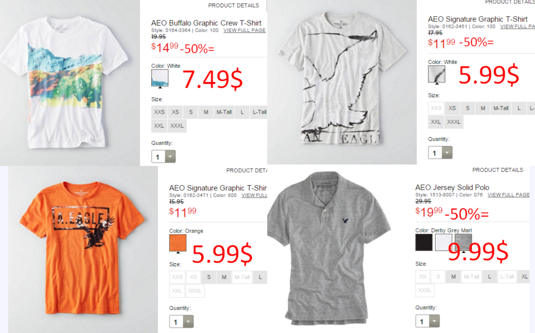Select size XXS for Buffalo Graphic T-Shirt
535x333 pixels.
[159, 112]
